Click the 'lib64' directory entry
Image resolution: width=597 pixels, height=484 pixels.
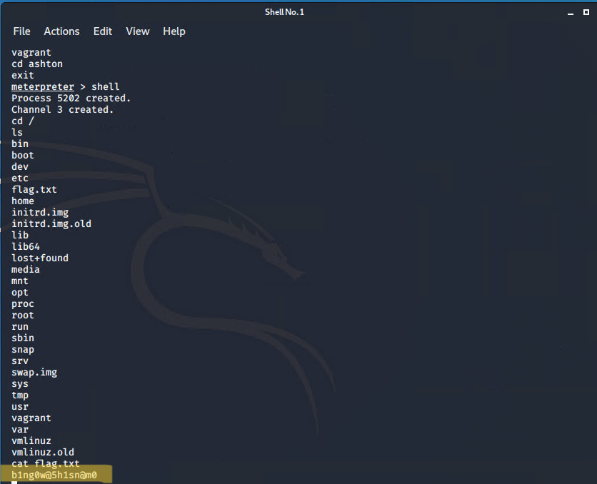coord(26,246)
